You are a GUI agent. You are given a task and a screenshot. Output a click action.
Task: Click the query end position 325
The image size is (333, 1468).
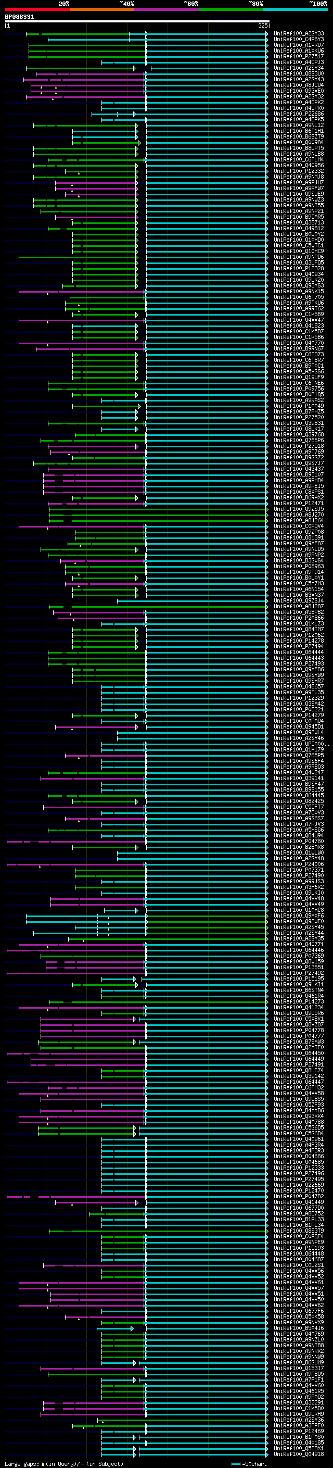(262, 26)
